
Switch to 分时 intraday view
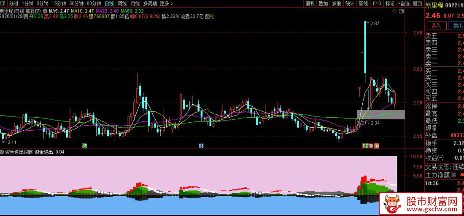[13, 3]
